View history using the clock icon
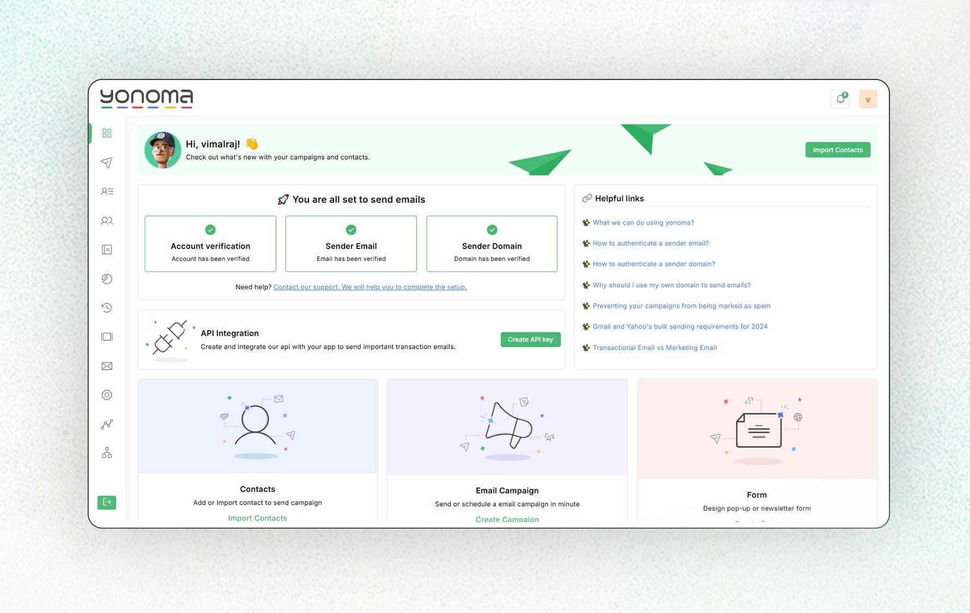Screen dimensions: 970x613 coord(107,307)
